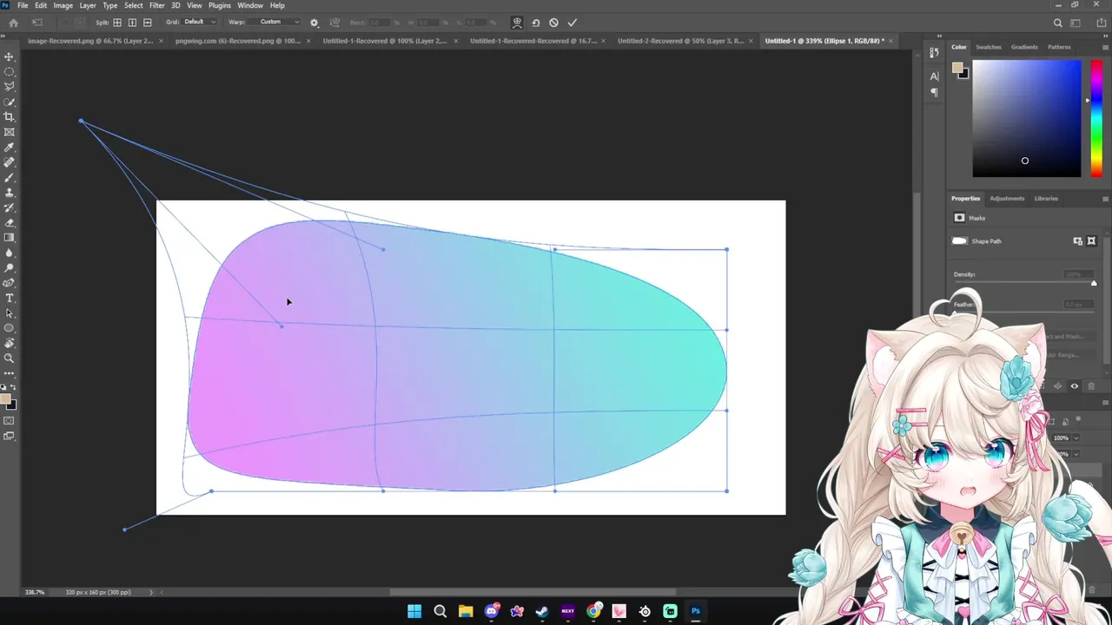1112x625 pixels.
Task: Open the Color panel flyout menu
Action: click(x=1105, y=47)
